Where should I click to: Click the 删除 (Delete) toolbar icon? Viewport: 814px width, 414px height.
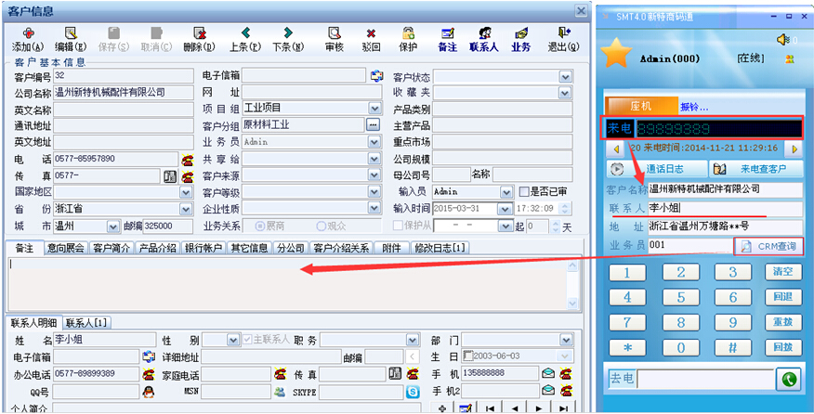[x=199, y=32]
